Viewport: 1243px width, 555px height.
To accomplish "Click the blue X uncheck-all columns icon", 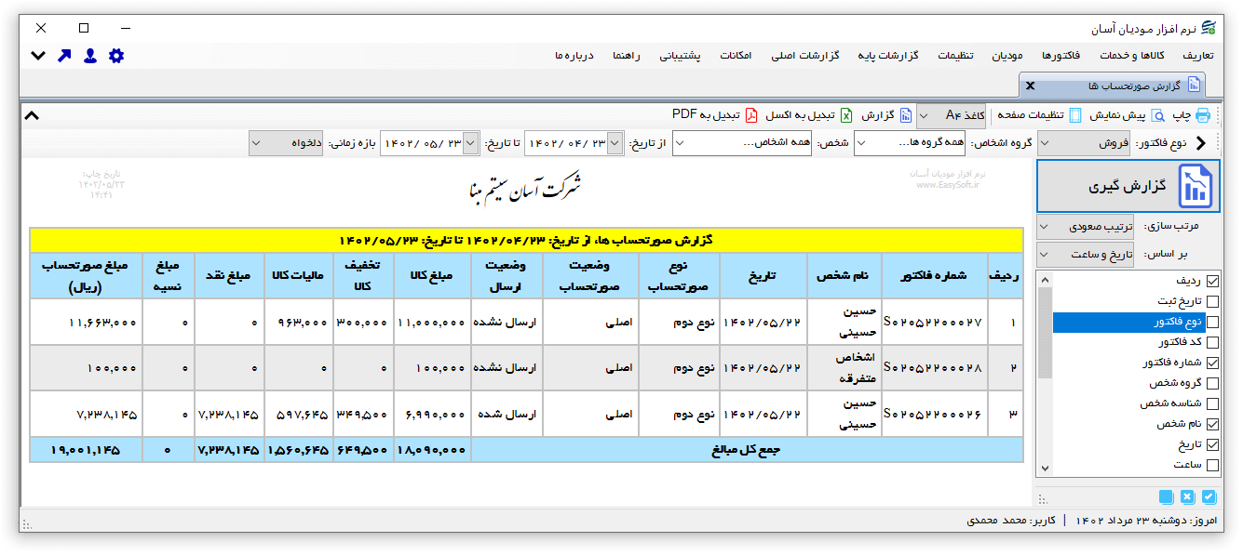I will (1187, 496).
